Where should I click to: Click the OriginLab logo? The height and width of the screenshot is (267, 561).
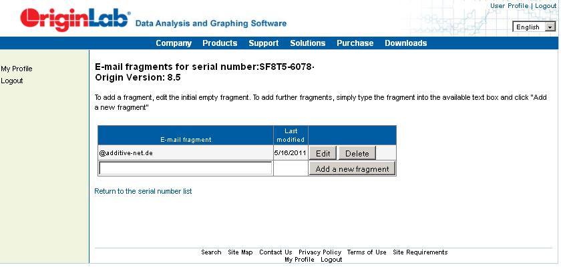pyautogui.click(x=75, y=19)
